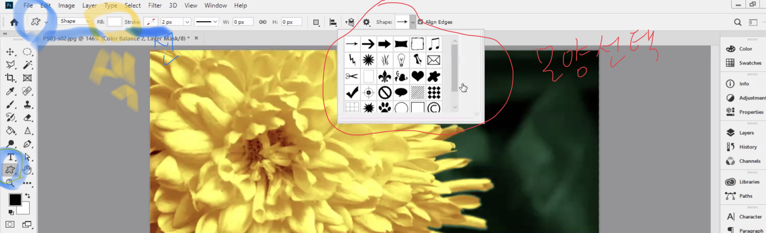
Task: Open the path operations menu
Action: tap(316, 22)
